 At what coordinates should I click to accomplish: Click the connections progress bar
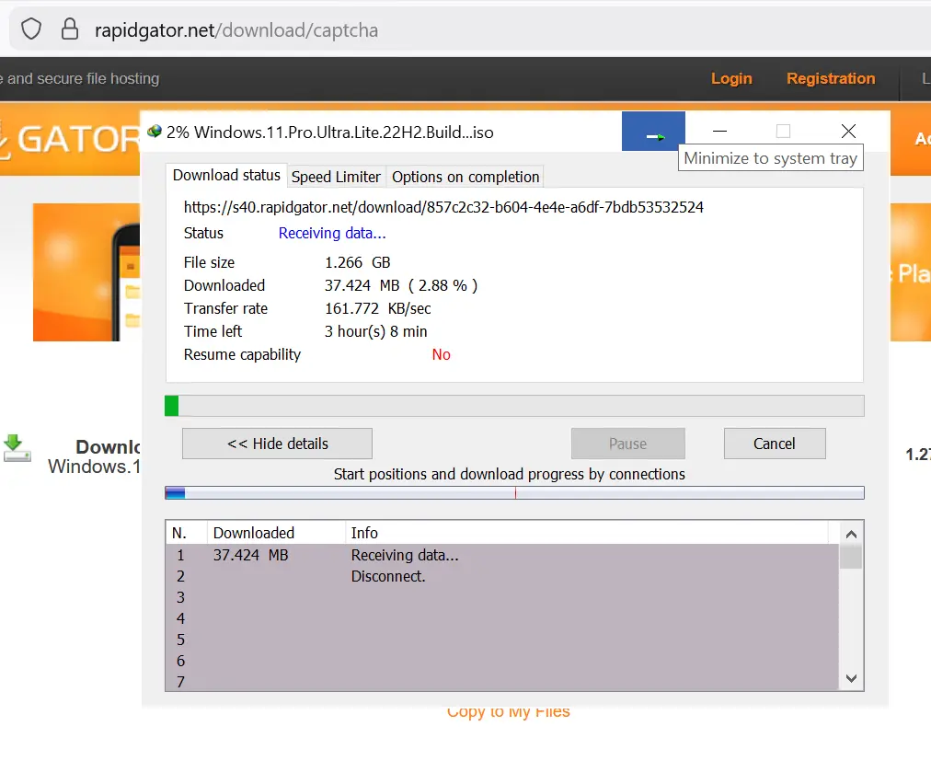pos(514,492)
